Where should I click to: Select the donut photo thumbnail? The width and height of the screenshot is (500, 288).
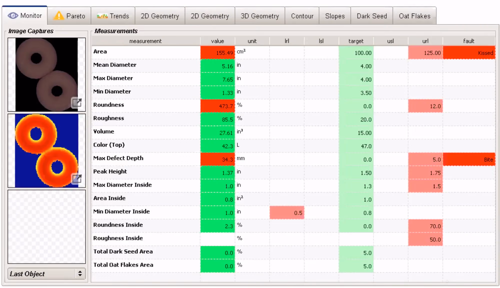click(x=47, y=75)
